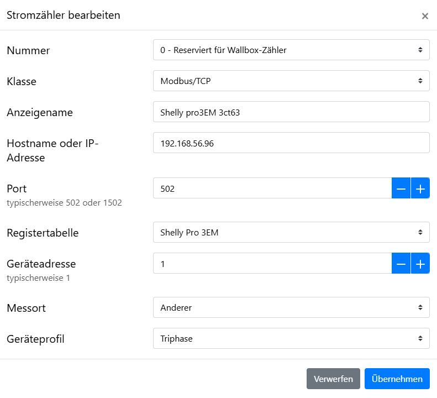
Task: Focus the Hostname oder IP-Adresse field
Action: 291,143
